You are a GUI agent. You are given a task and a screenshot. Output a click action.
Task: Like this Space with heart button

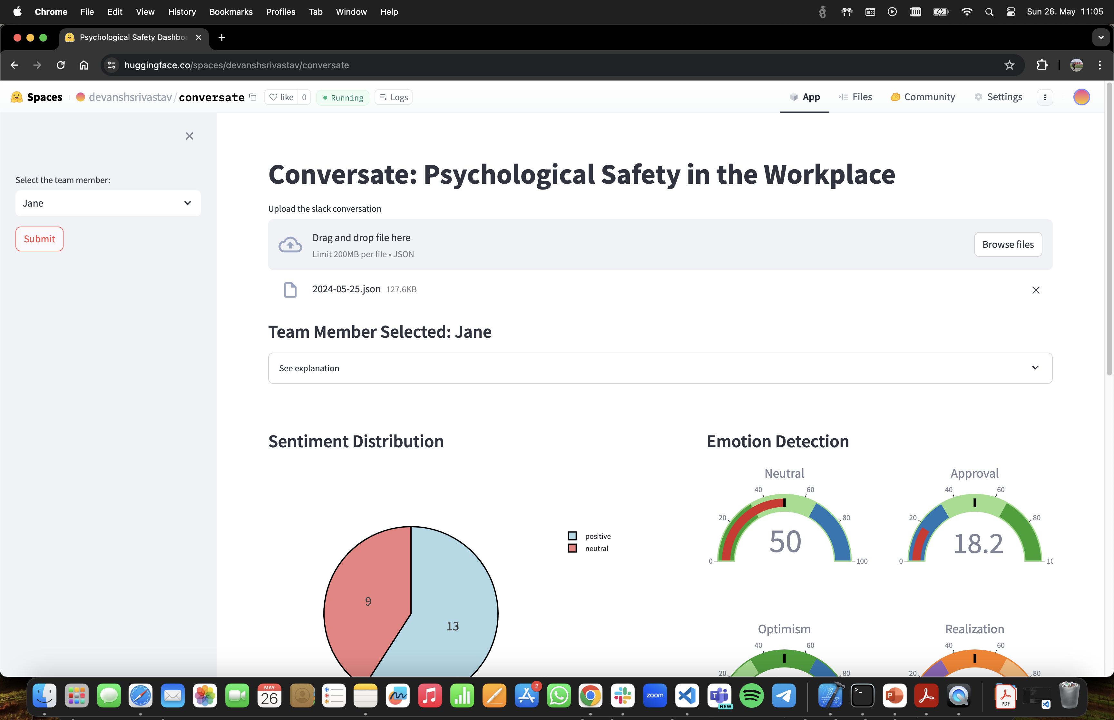(x=281, y=97)
